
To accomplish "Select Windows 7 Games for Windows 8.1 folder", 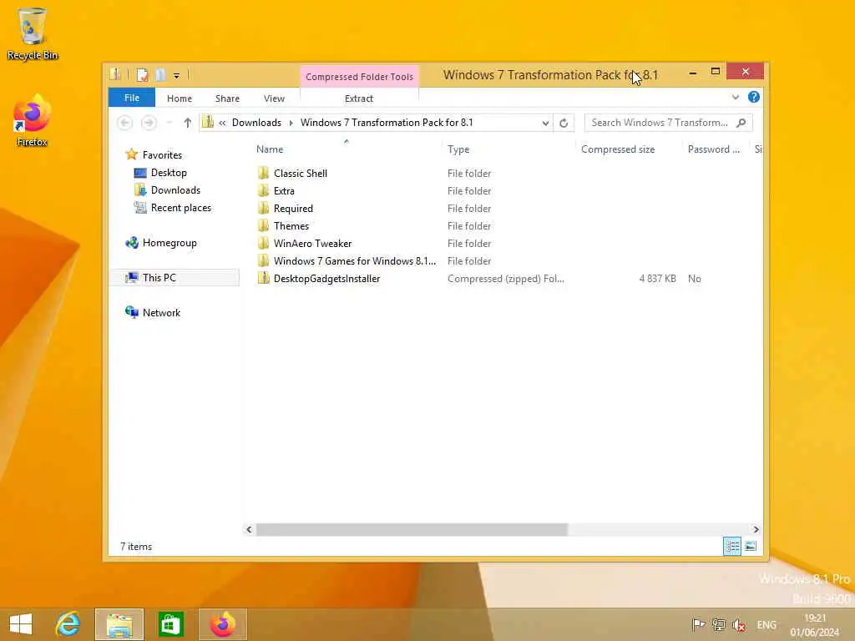I will coord(354,261).
